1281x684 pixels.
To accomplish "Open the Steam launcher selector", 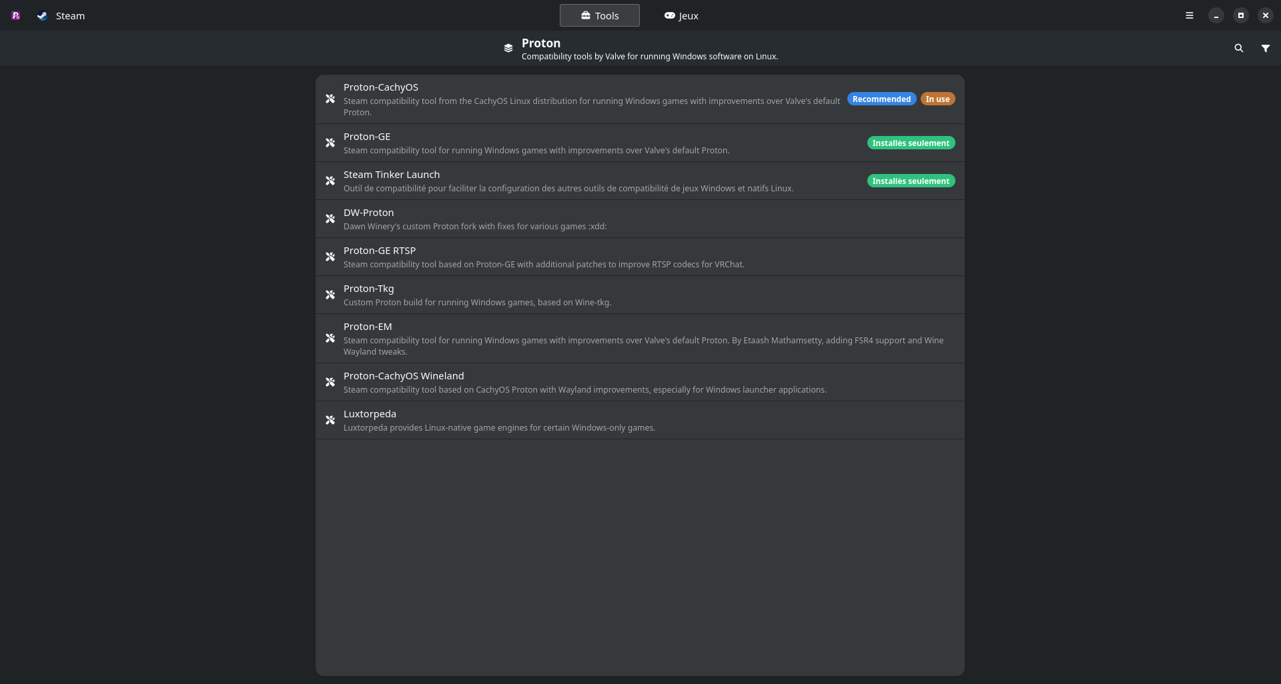I will point(61,15).
